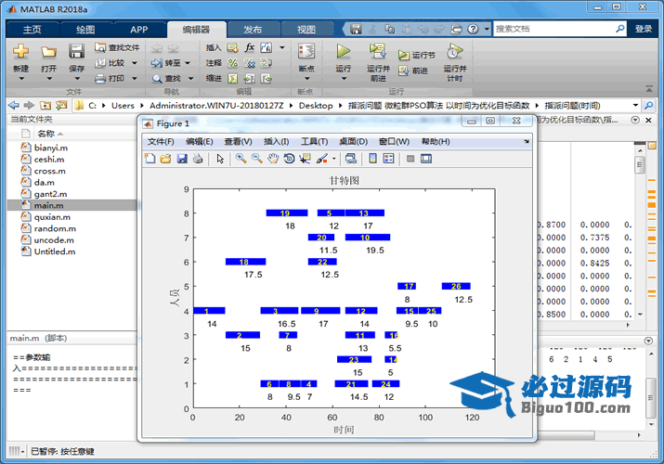Click Save Figure icon in Figure 1 toolbar
Screen dimensions: 664x464
click(182, 159)
